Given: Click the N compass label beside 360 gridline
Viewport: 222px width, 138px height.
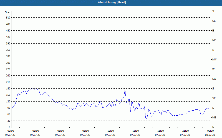Looking at the screenshot, I should (213, 50).
